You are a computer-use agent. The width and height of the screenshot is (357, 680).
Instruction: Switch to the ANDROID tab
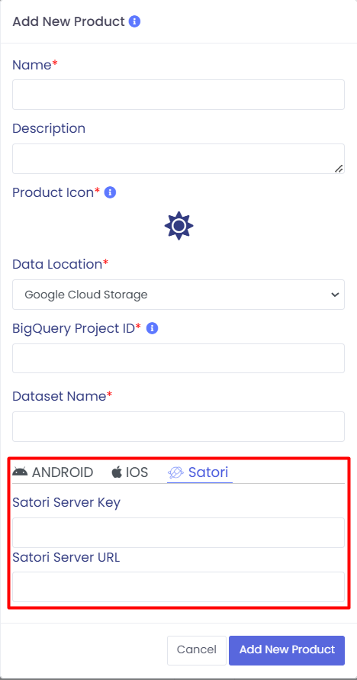coord(53,472)
